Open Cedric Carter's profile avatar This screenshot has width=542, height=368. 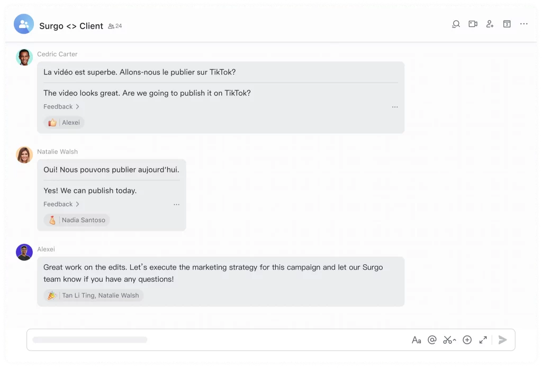tap(24, 57)
